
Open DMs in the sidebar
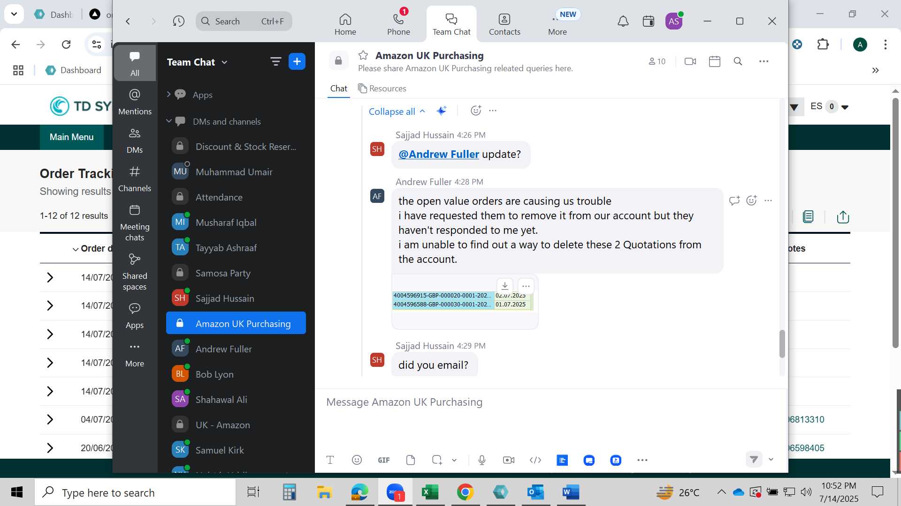pos(135,140)
